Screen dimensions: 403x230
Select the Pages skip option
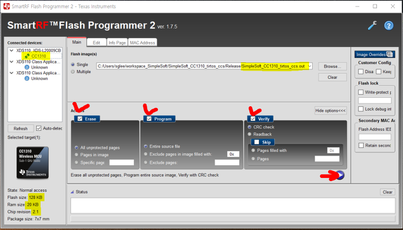coord(253,159)
